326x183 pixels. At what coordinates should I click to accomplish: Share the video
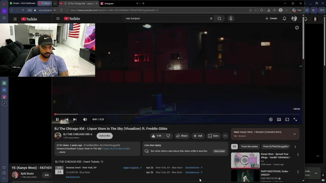tap(182, 136)
